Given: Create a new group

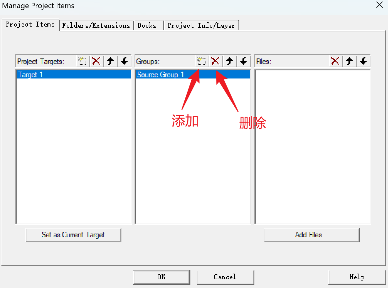Looking at the screenshot, I should pyautogui.click(x=202, y=61).
